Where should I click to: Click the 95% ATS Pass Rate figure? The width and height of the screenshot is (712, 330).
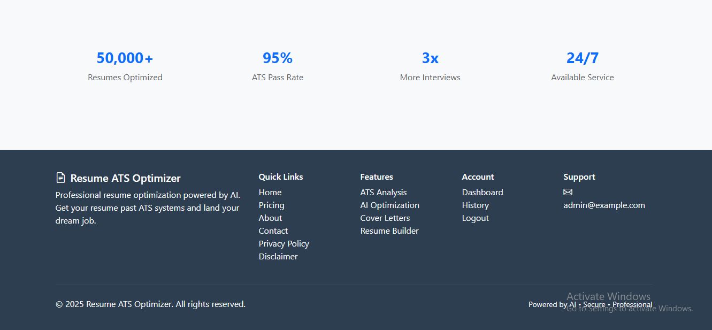[277, 58]
